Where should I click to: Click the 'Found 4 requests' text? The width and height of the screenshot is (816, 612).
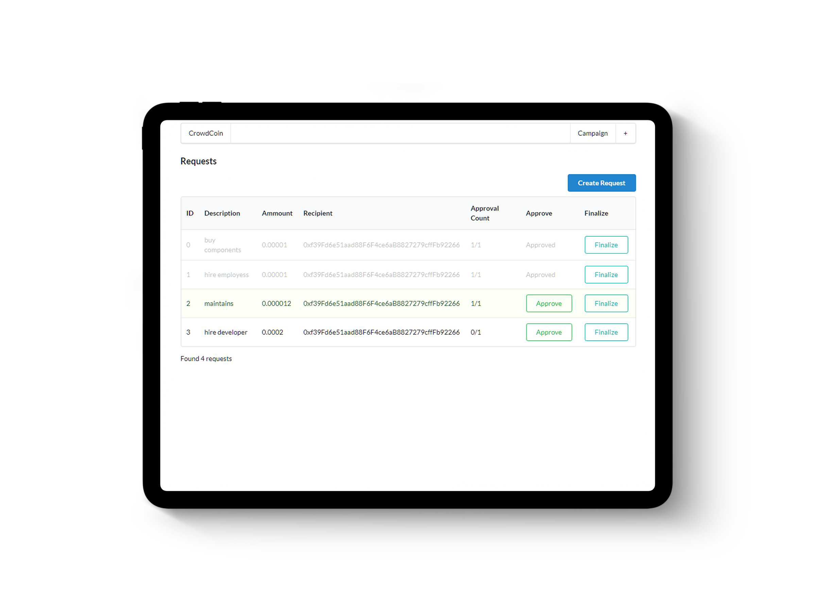pos(206,359)
